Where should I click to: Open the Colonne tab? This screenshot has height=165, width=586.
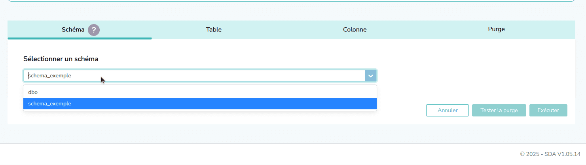355,30
